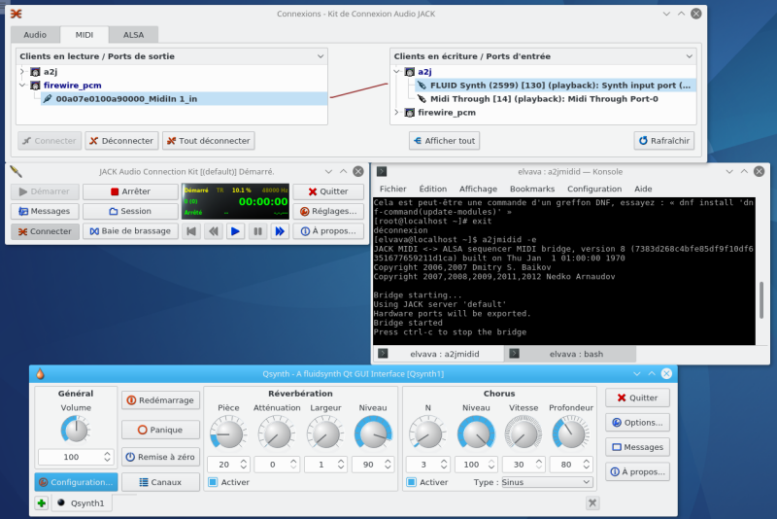Screen dimensions: 777x519
Task: Collapse the firewire_pcm output client tree
Action: click(21, 86)
